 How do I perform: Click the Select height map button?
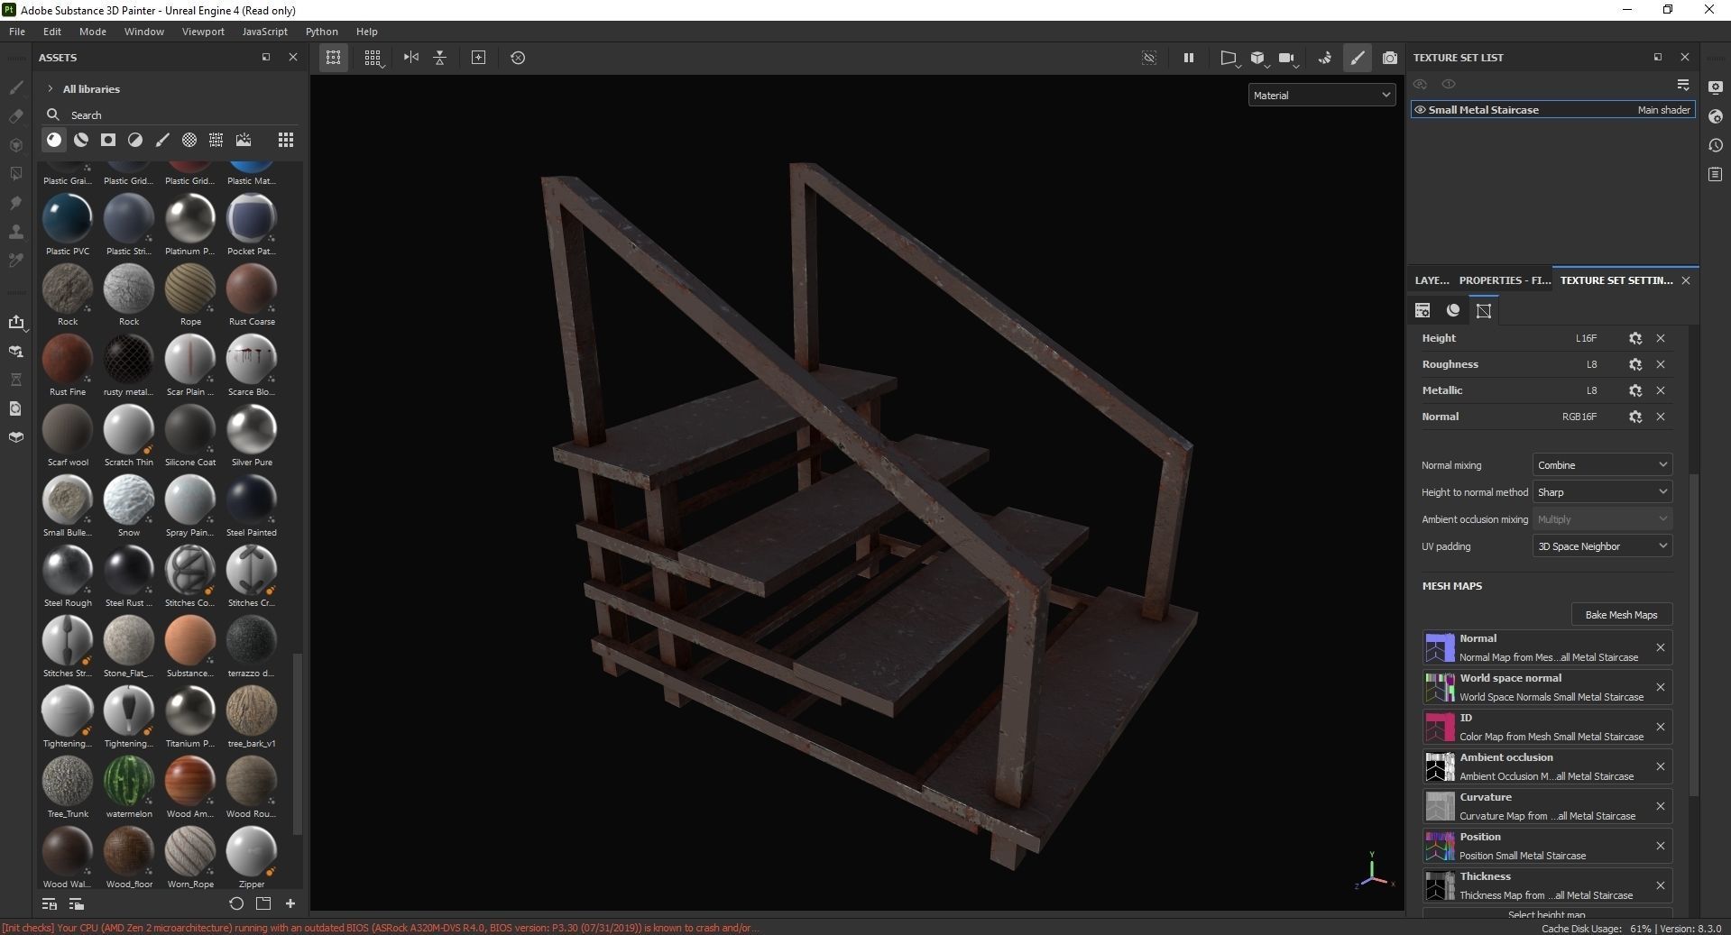[1547, 914]
